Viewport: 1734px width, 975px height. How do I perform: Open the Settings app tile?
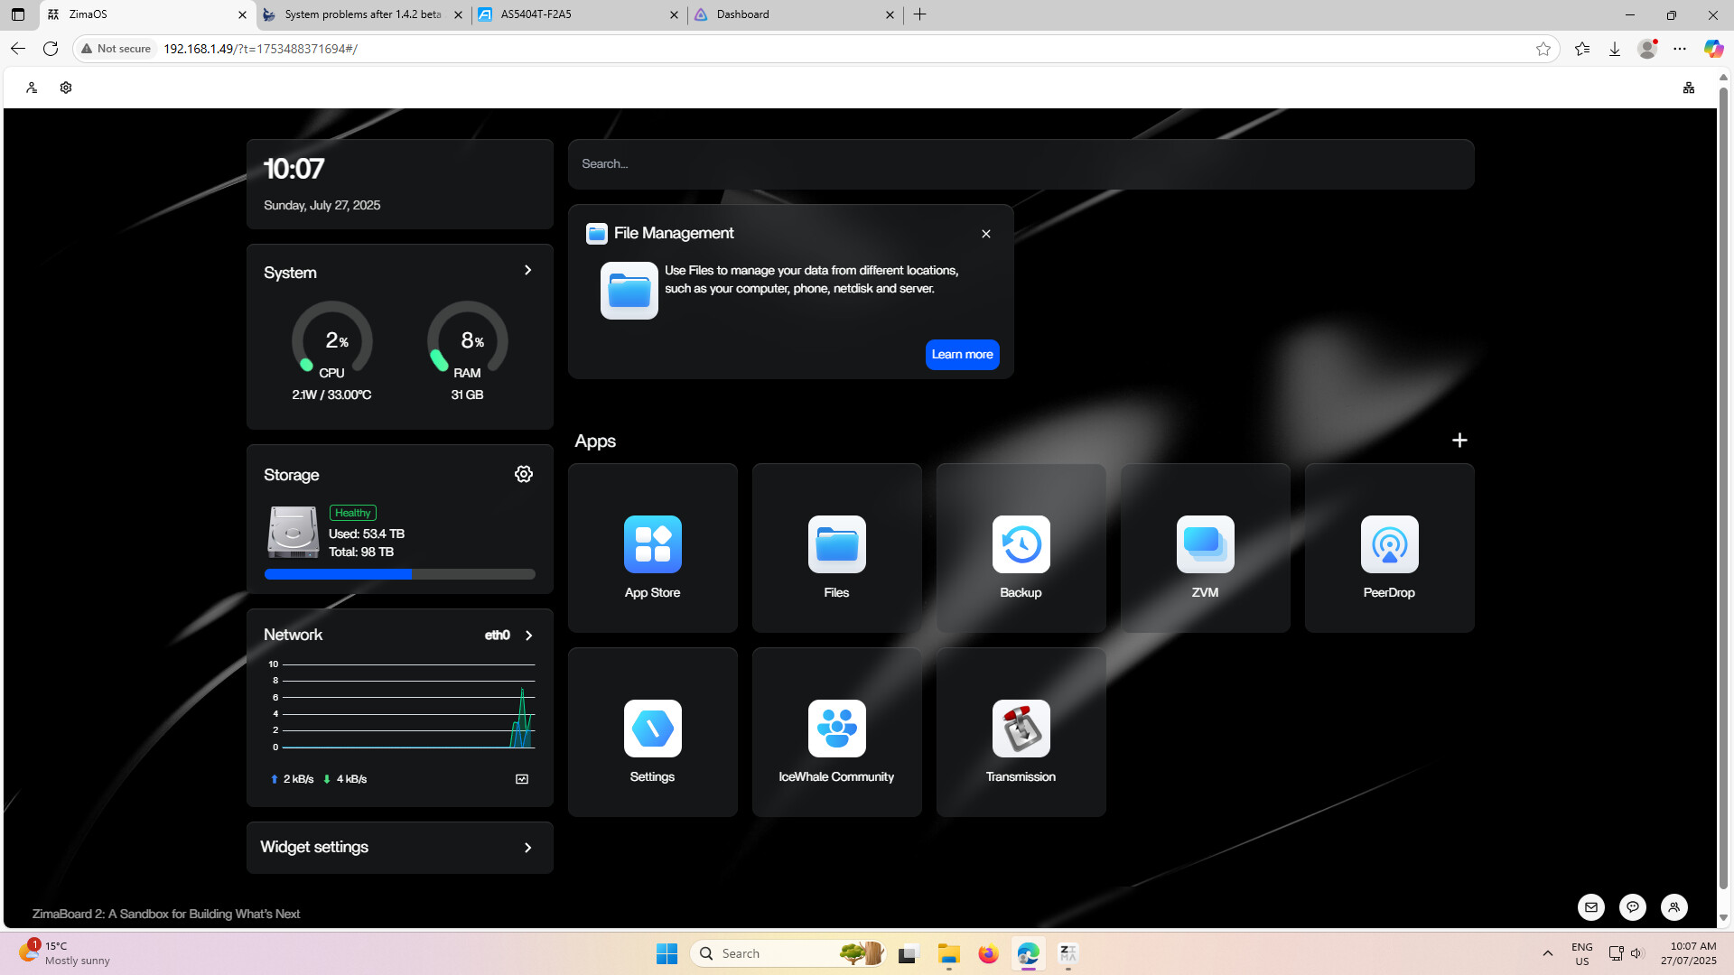tap(652, 732)
